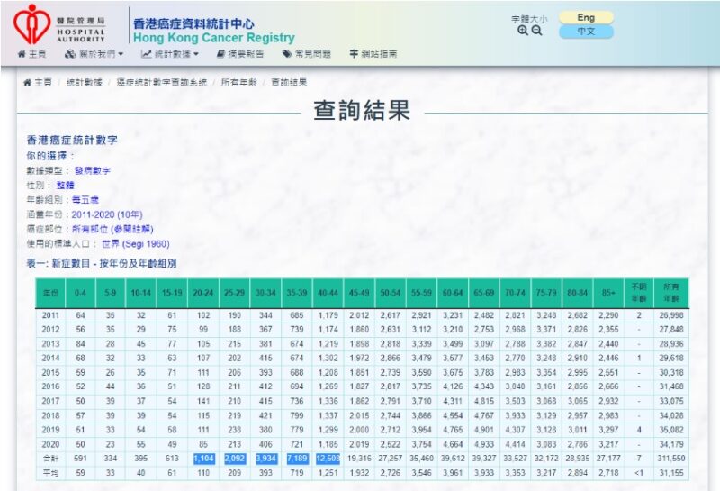The height and width of the screenshot is (491, 720).
Task: Open 常見問題 FAQ page
Action: [307, 54]
